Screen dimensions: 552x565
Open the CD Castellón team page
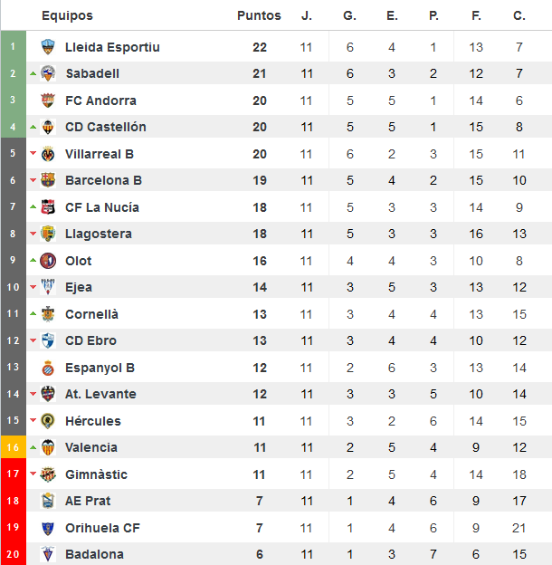[x=106, y=127]
